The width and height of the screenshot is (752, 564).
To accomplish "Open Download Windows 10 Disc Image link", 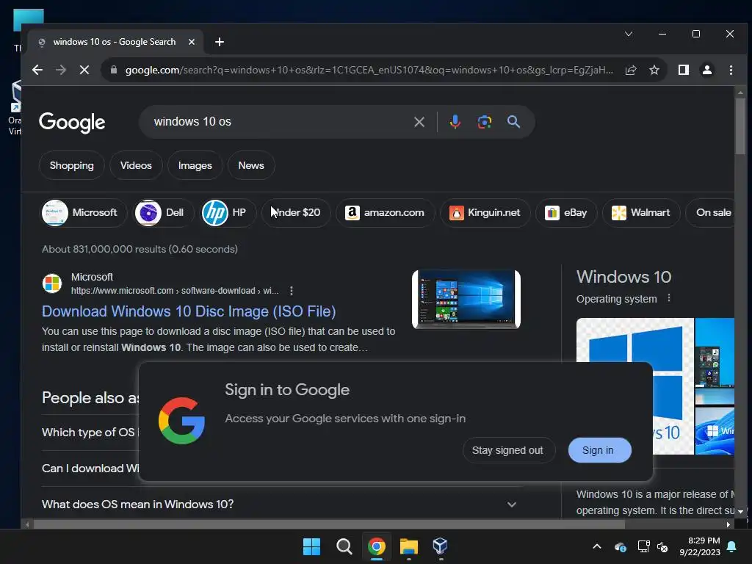I will pyautogui.click(x=189, y=311).
